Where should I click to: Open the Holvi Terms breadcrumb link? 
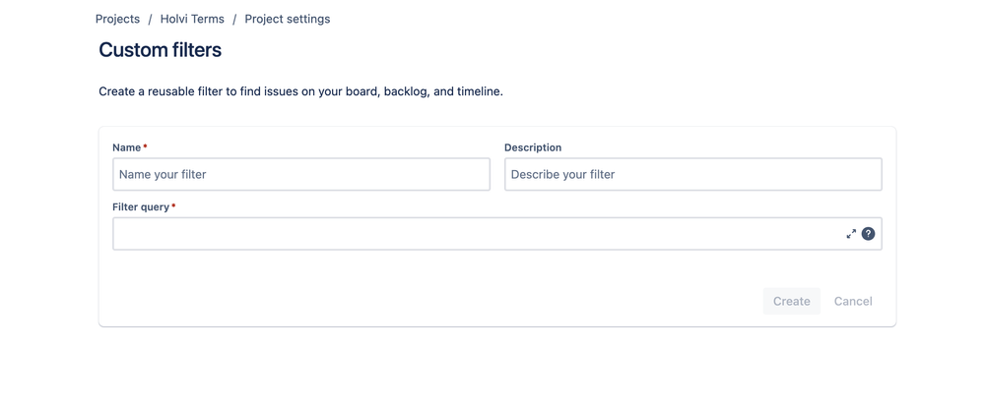pos(192,19)
